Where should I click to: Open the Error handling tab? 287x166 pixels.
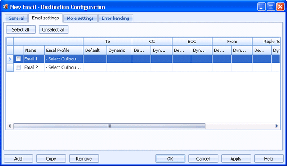click(x=115, y=18)
